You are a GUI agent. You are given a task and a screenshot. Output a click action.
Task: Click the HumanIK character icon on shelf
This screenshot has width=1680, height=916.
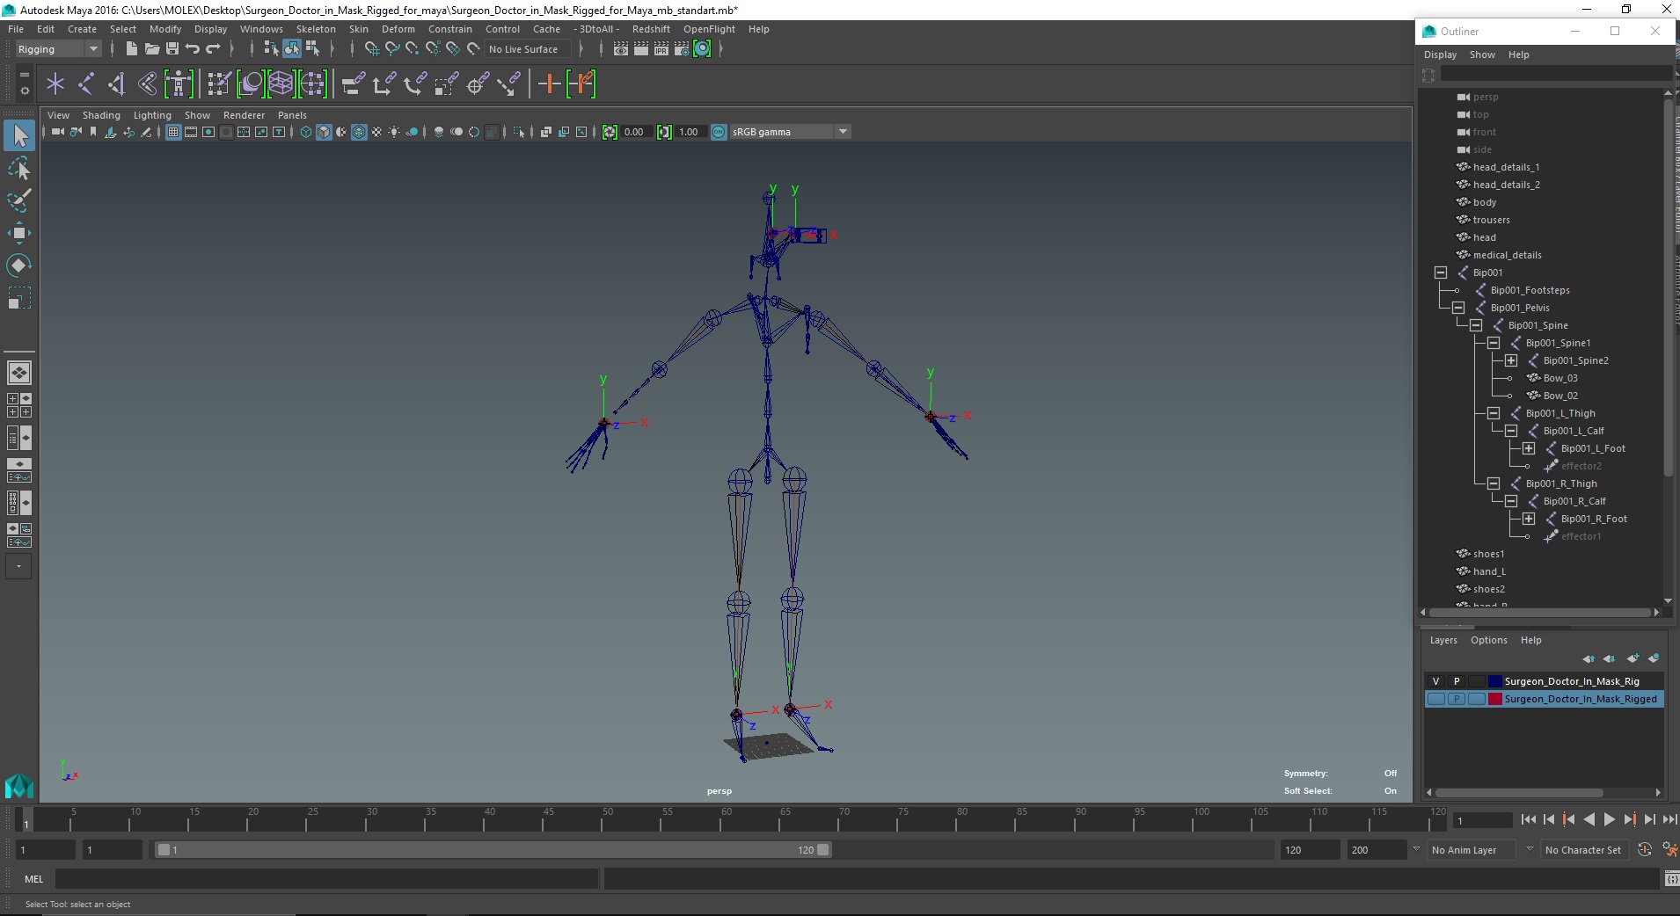pos(179,84)
